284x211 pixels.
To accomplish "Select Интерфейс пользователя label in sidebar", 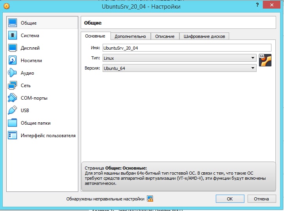I will click(x=48, y=136).
